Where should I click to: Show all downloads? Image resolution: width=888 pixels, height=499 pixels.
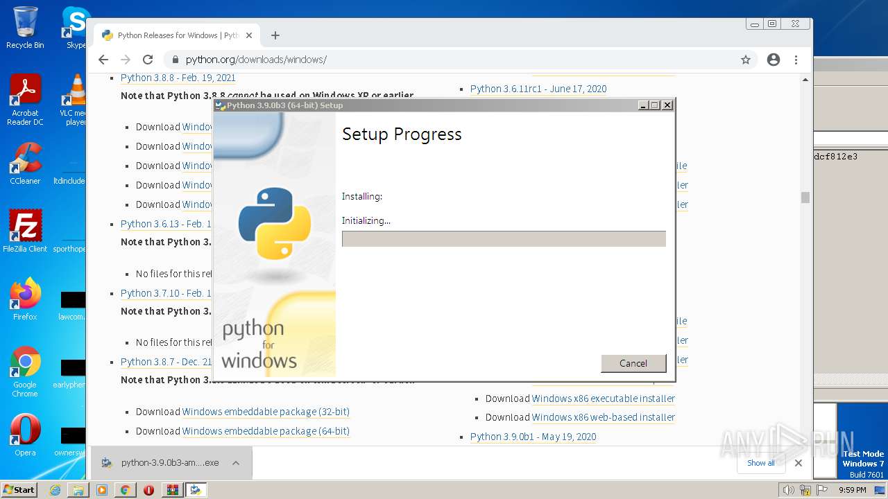click(x=760, y=463)
